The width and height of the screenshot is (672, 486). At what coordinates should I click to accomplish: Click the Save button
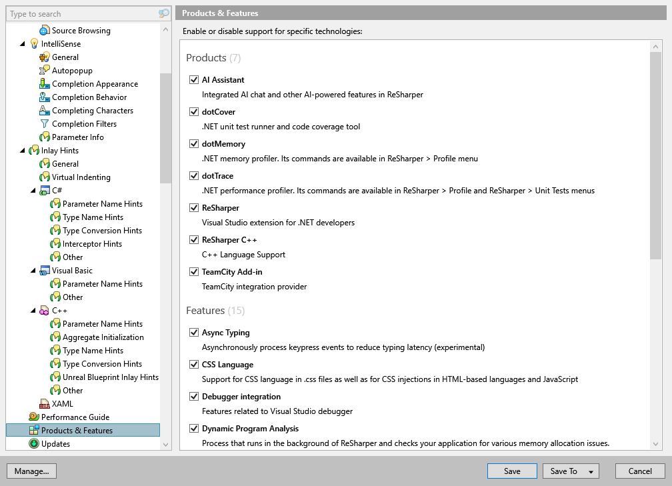[512, 471]
